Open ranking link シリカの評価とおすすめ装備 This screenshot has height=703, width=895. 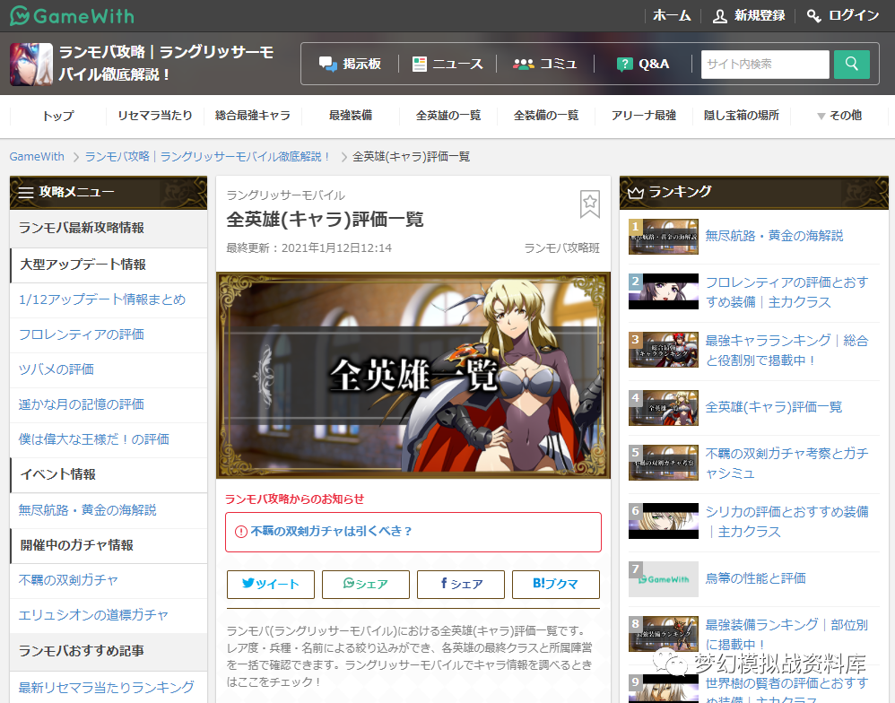coord(787,522)
